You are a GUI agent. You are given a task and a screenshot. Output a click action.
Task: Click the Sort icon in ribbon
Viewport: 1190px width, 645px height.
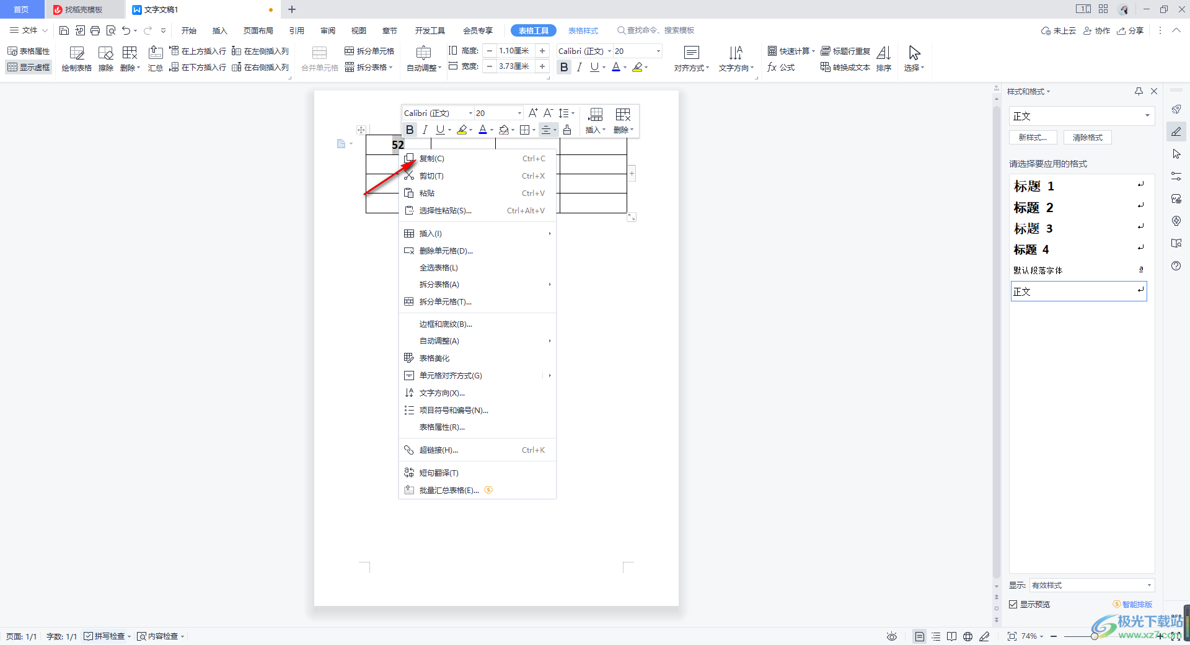click(884, 60)
